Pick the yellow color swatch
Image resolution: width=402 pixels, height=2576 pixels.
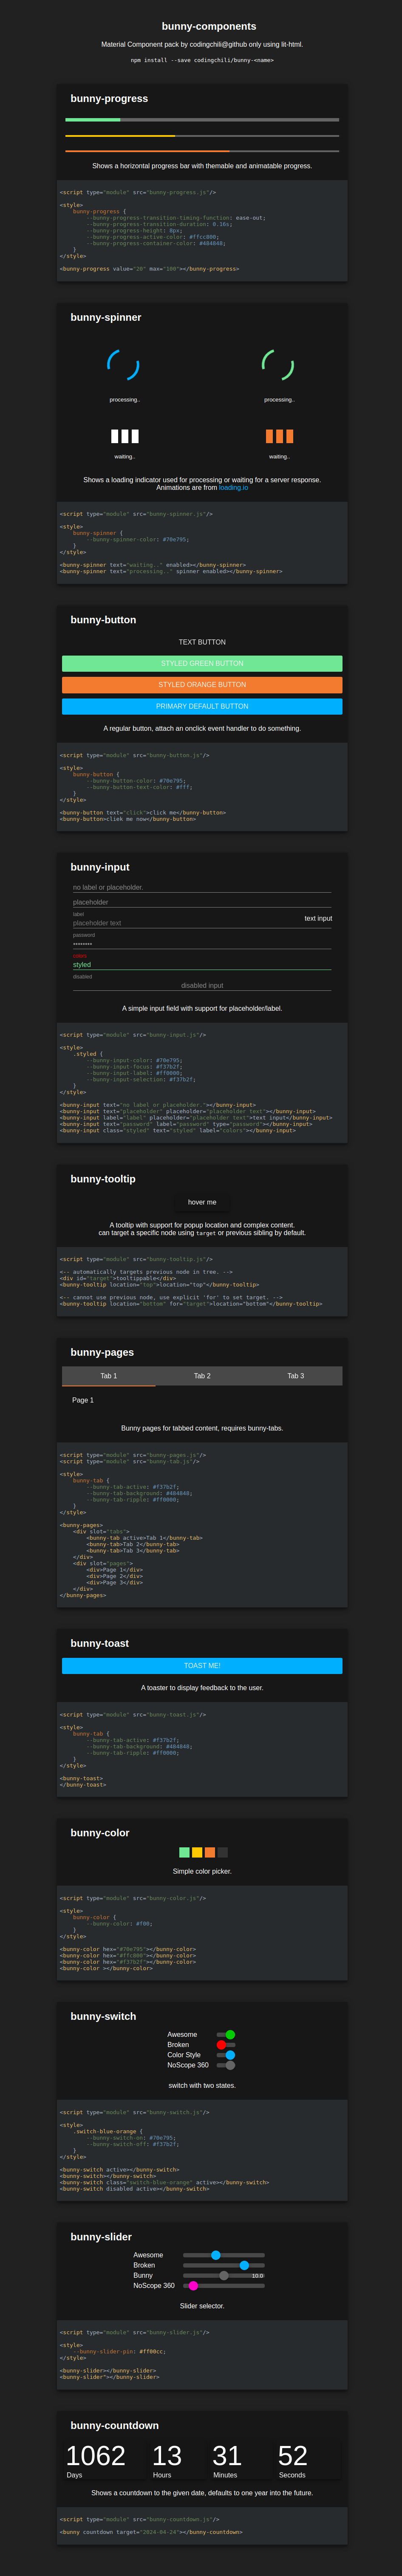[x=197, y=1852]
